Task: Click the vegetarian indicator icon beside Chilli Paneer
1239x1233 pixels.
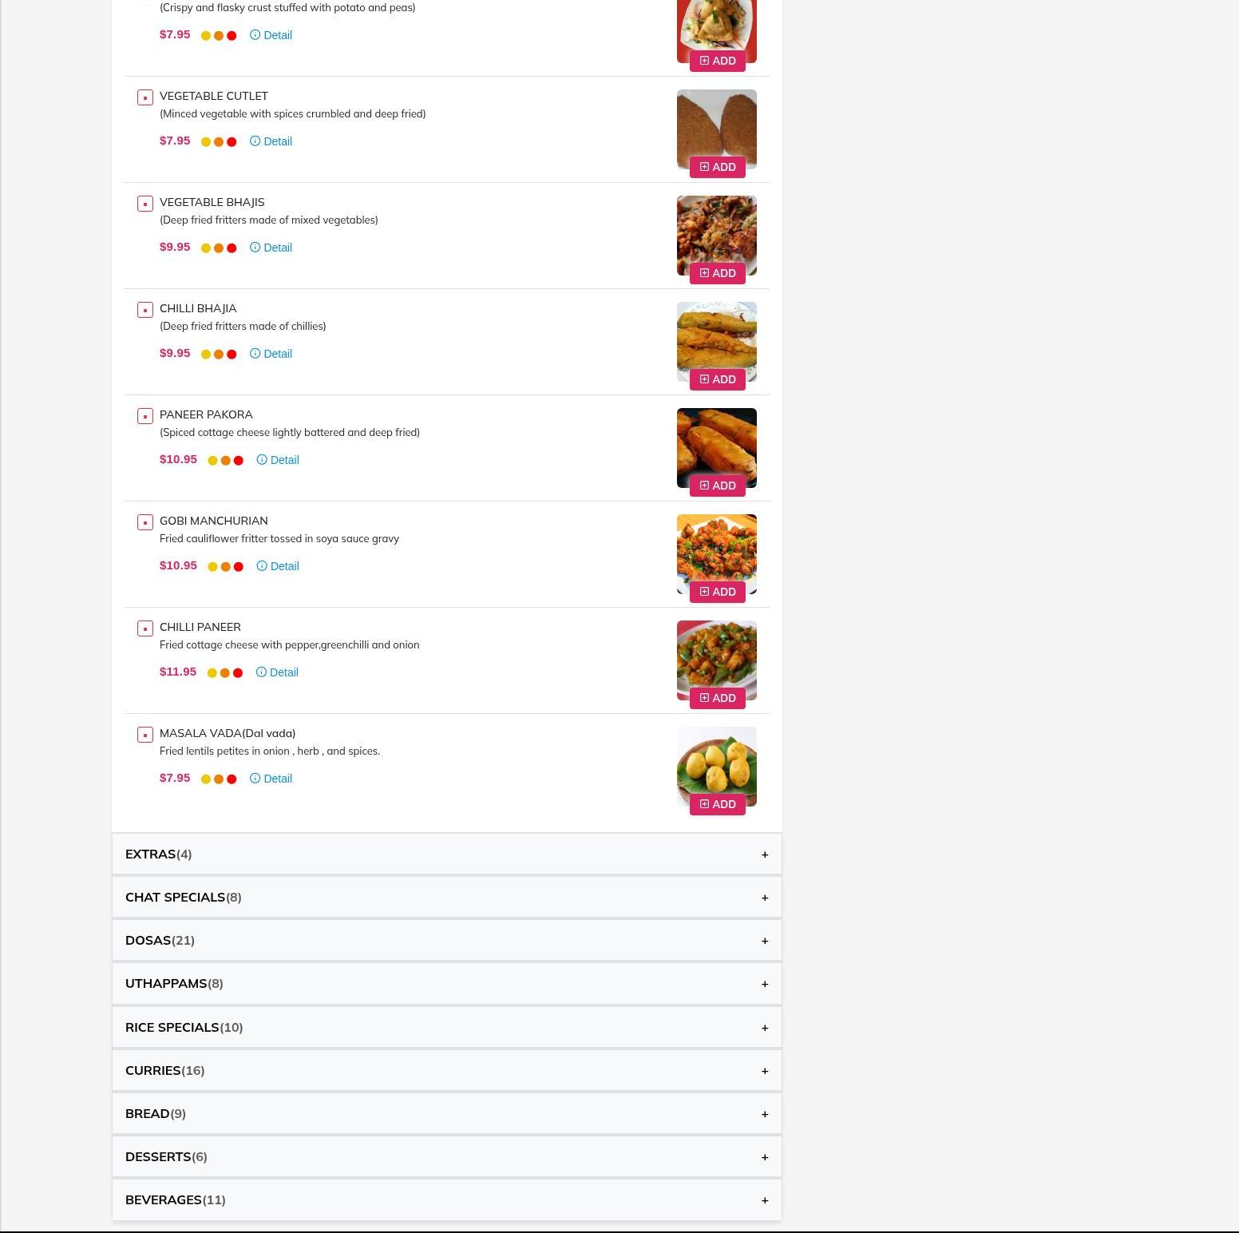Action: 145,628
